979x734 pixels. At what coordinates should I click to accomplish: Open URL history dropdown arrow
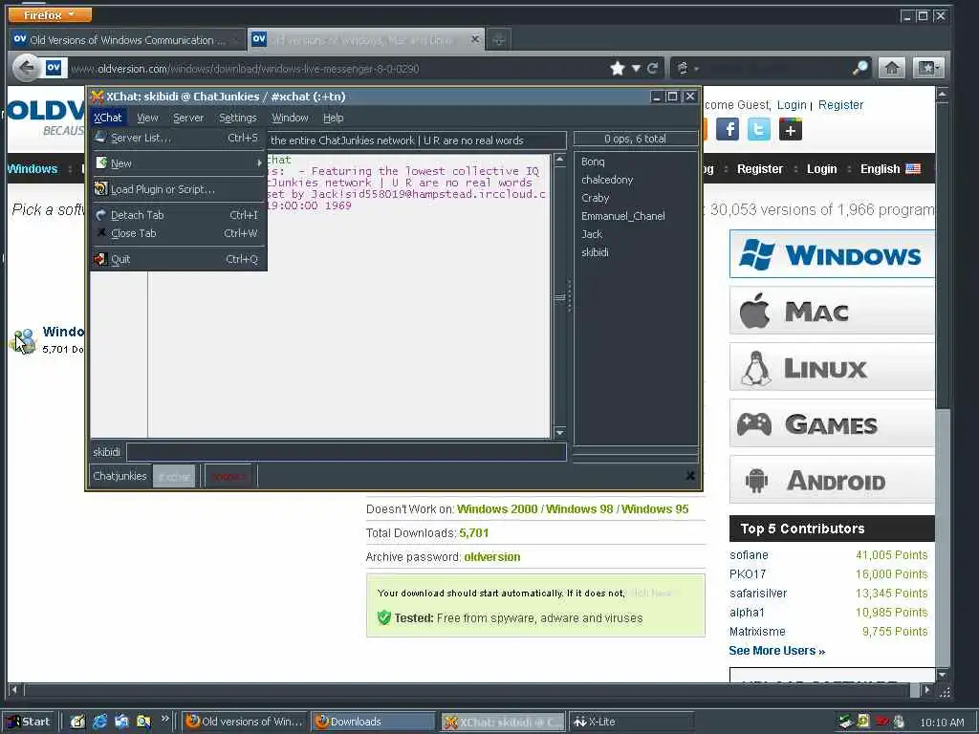tap(636, 69)
